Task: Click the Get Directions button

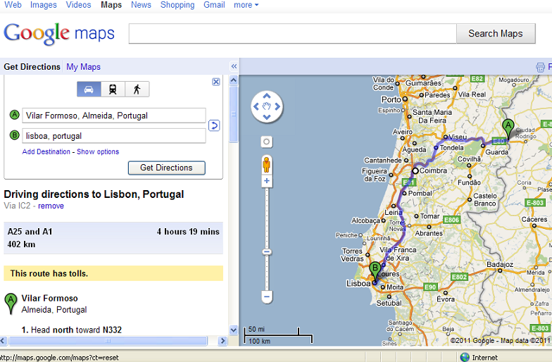Action: [166, 168]
